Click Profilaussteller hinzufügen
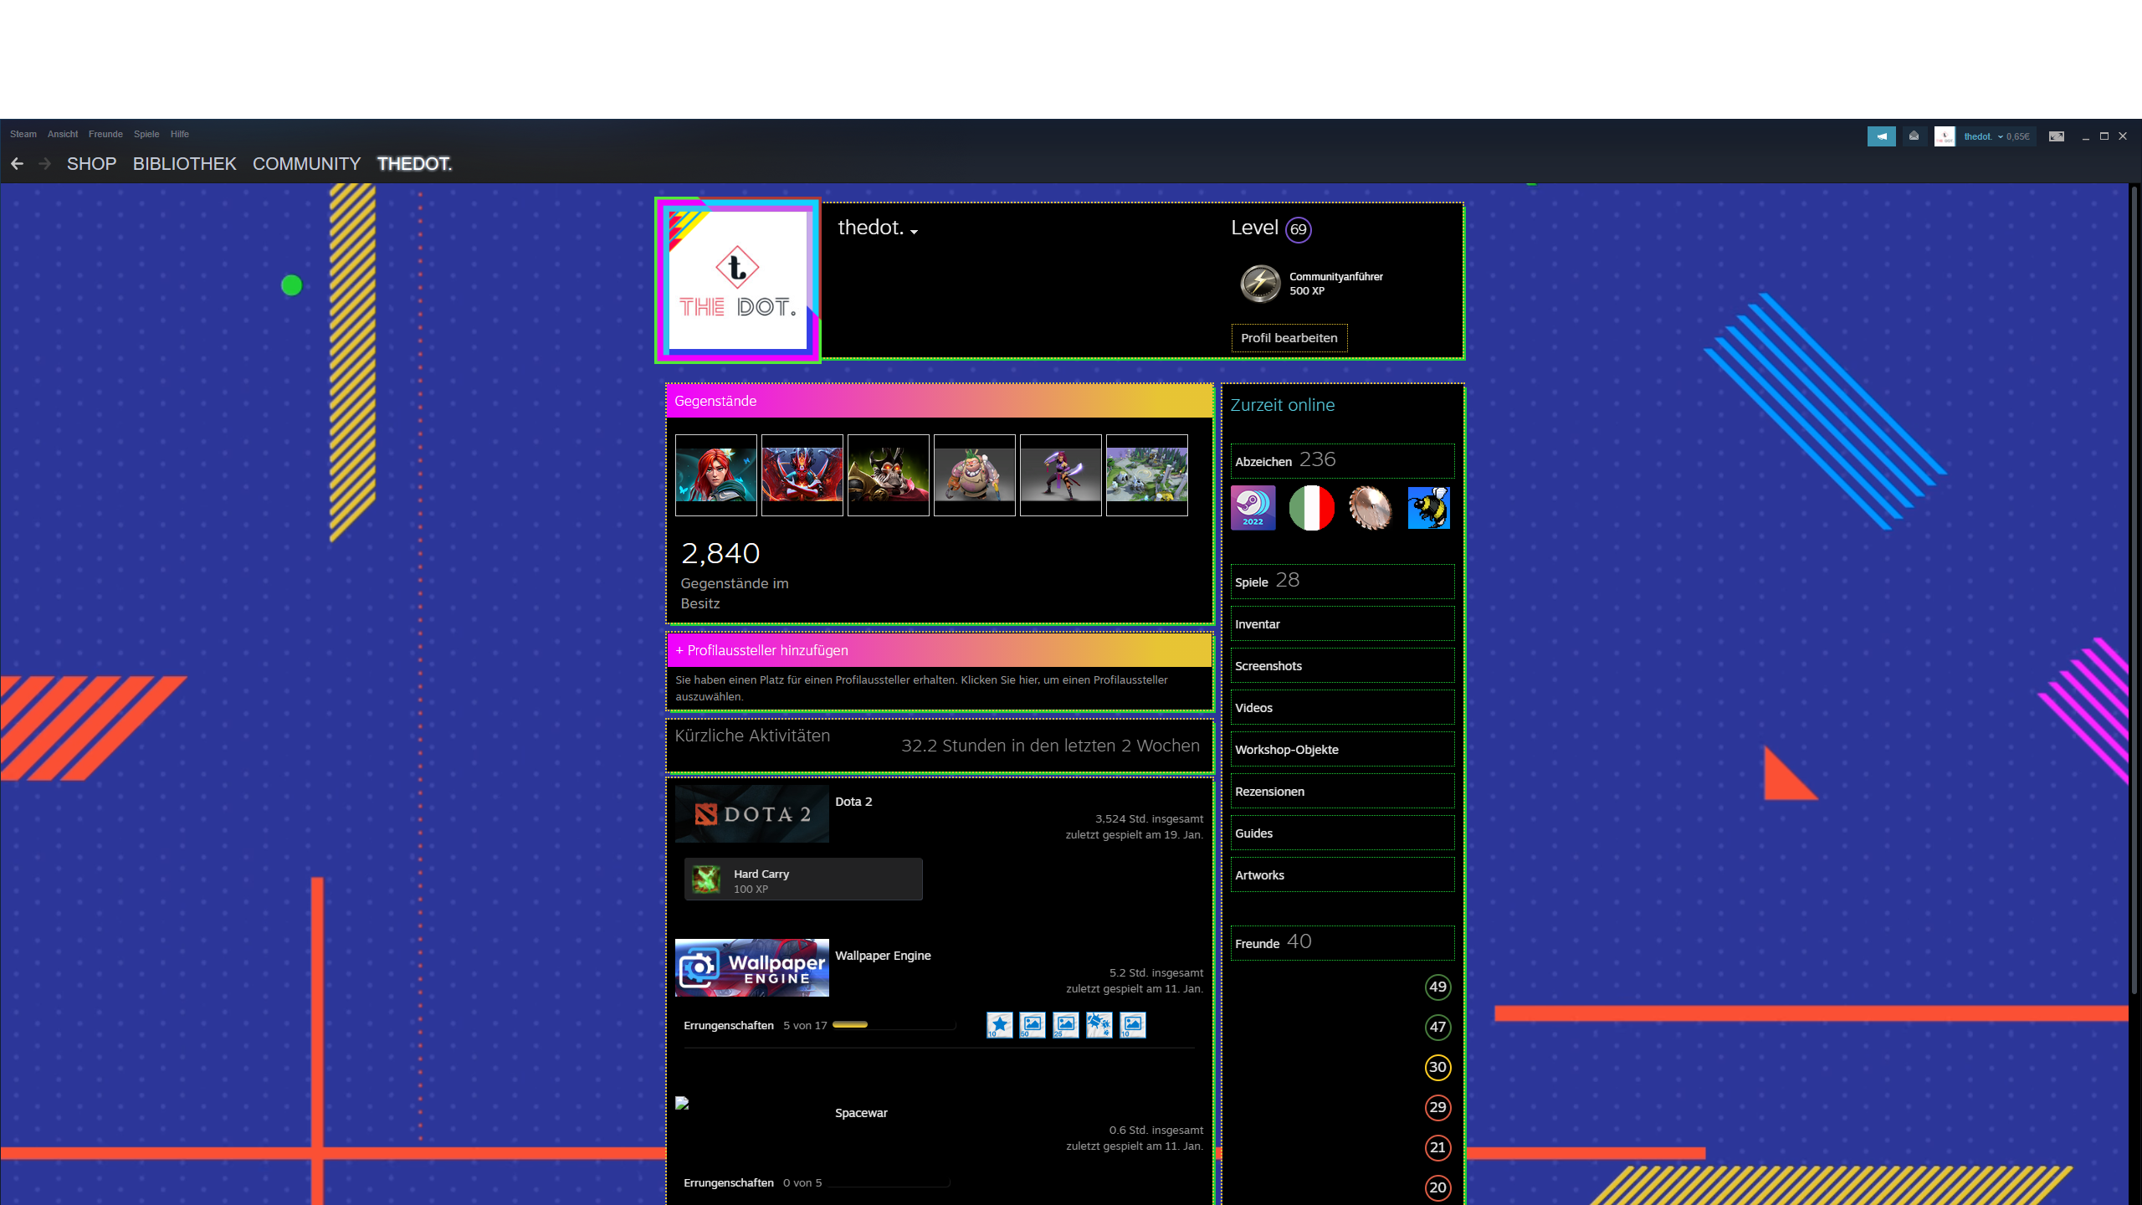This screenshot has height=1205, width=2142. click(939, 650)
